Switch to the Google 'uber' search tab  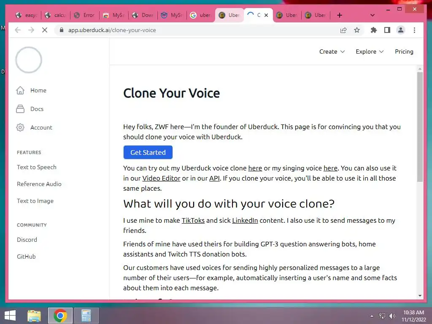click(201, 15)
